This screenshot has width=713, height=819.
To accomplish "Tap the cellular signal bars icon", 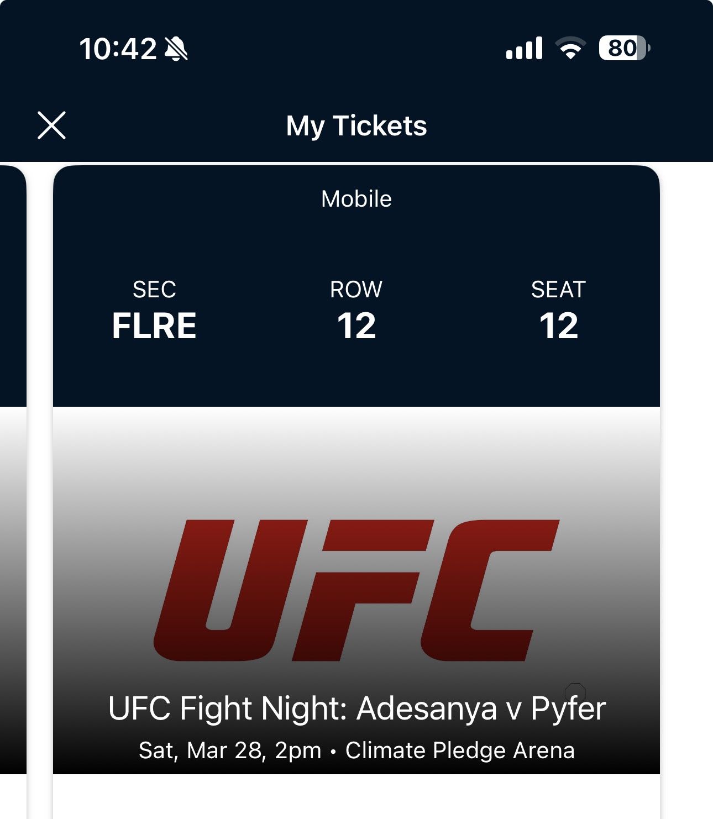I will coord(524,49).
